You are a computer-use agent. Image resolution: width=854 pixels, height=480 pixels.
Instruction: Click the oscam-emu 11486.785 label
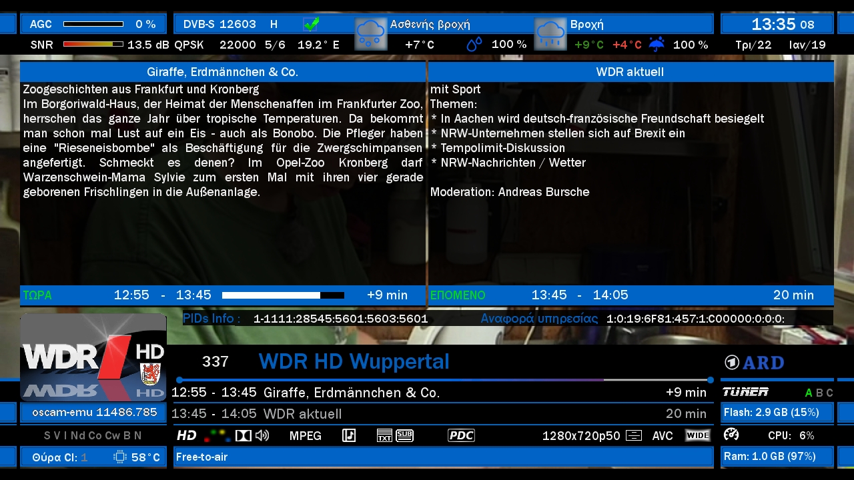pyautogui.click(x=95, y=412)
